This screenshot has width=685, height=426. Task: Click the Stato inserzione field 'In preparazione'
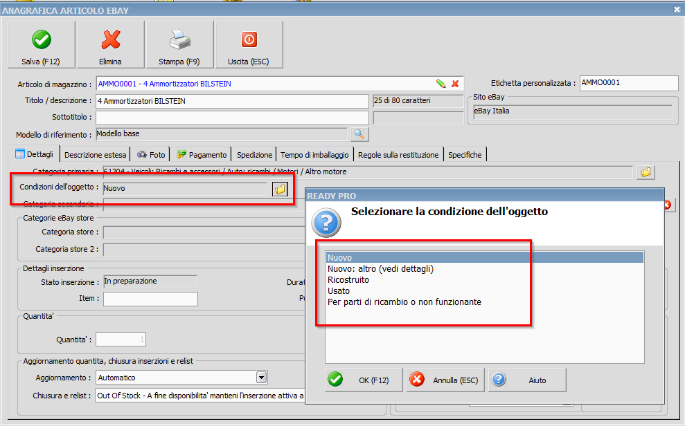(150, 281)
